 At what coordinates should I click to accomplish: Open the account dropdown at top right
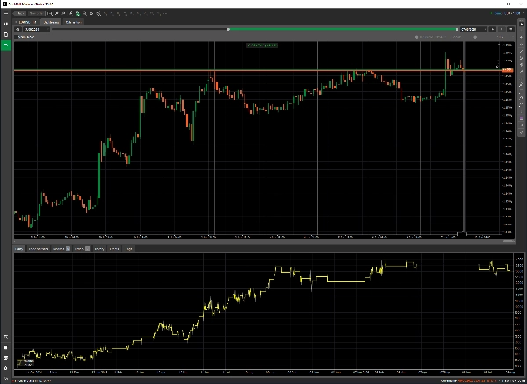[507, 13]
